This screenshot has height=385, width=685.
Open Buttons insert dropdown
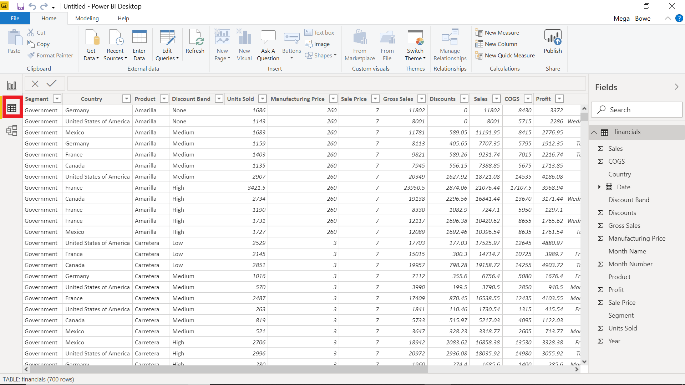291,45
